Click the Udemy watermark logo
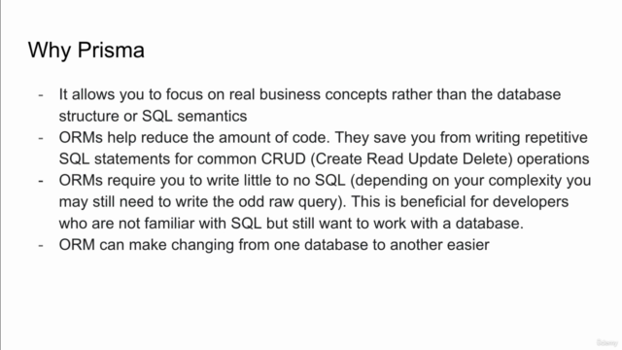This screenshot has width=622, height=350. [x=606, y=342]
